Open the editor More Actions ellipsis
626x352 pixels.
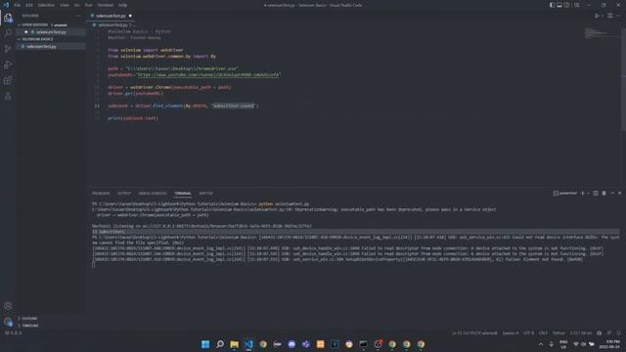pyautogui.click(x=618, y=16)
